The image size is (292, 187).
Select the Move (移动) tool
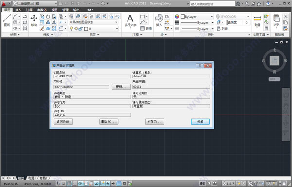34,20
